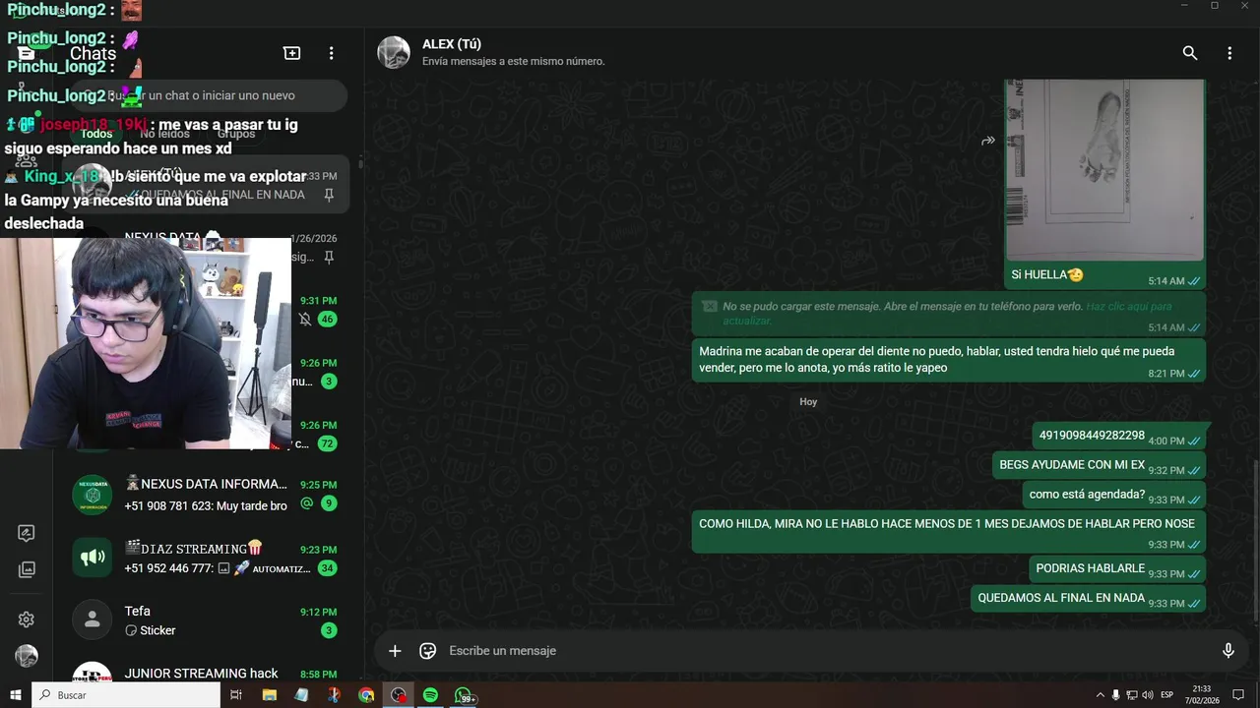Focus the 'Buscar un chat' search box
The height and width of the screenshot is (708, 1260).
[209, 95]
